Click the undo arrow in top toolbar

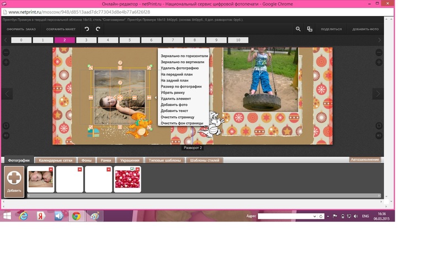coord(87,29)
